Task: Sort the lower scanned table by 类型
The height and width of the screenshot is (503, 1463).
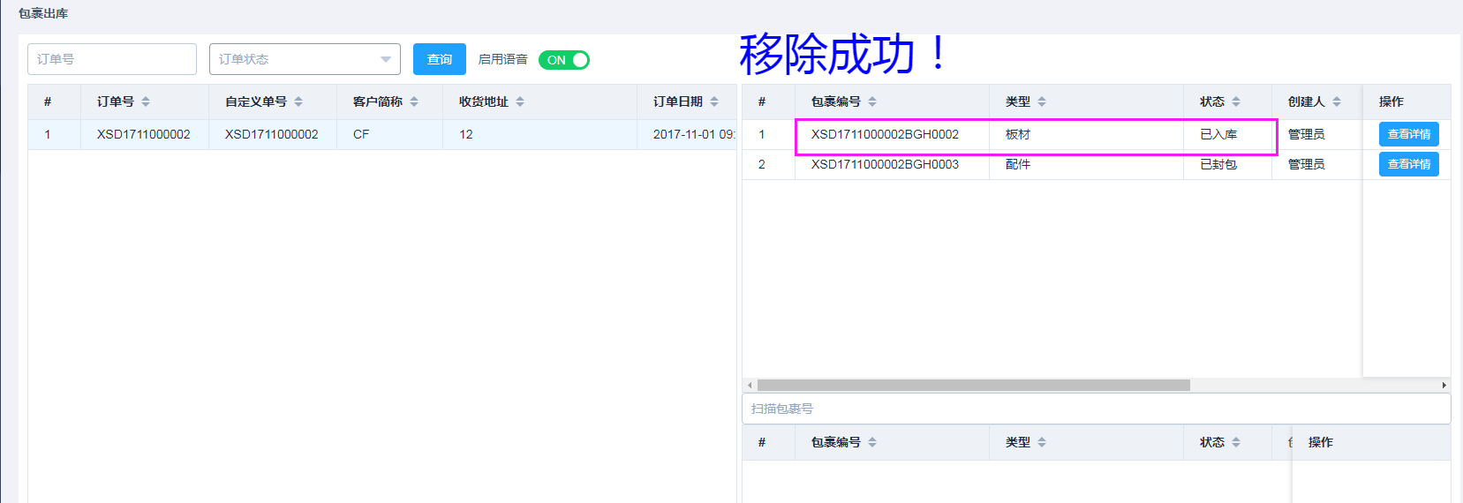Action: point(1042,442)
